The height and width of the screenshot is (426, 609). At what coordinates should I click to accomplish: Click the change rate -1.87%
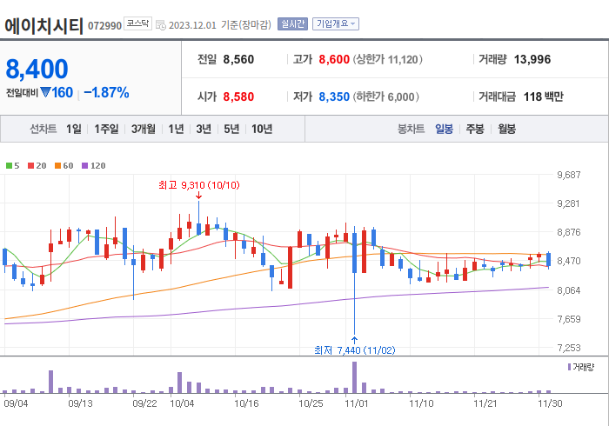pyautogui.click(x=106, y=92)
